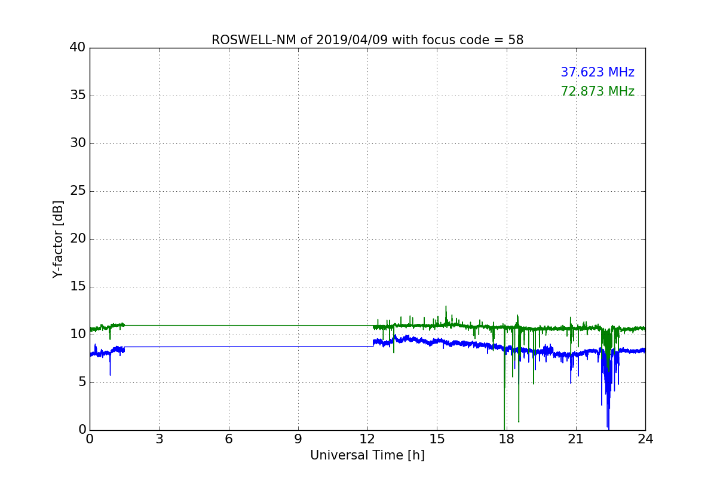Click the x-axis tick label 6

pos(229,439)
